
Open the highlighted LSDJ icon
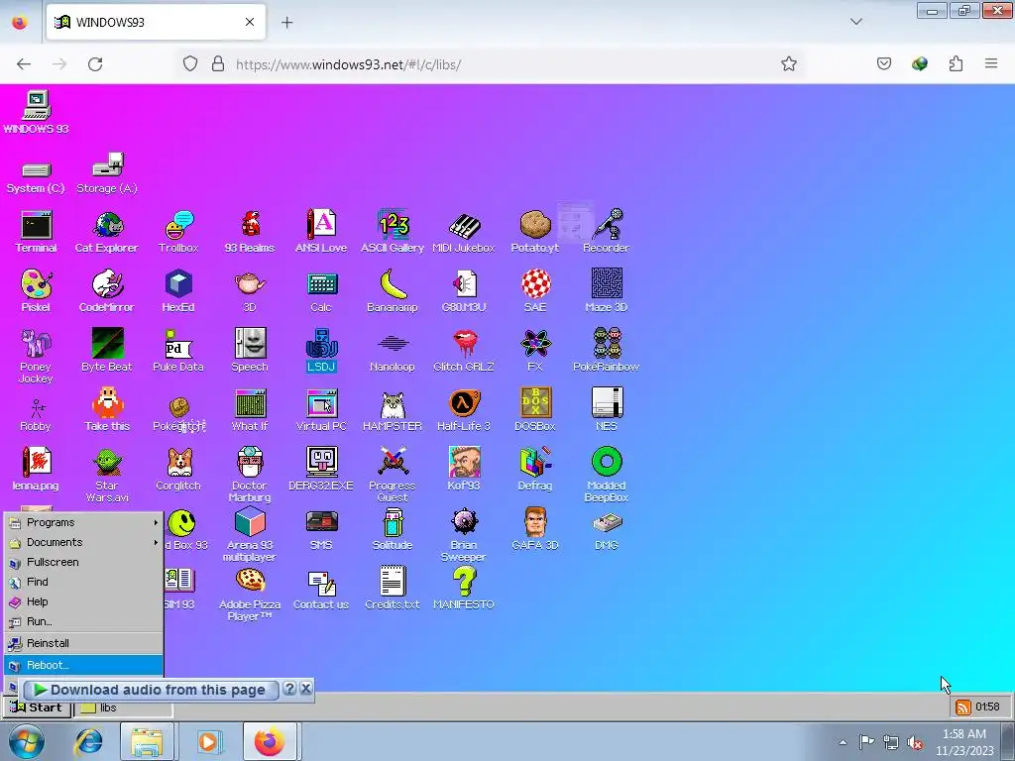tap(321, 350)
